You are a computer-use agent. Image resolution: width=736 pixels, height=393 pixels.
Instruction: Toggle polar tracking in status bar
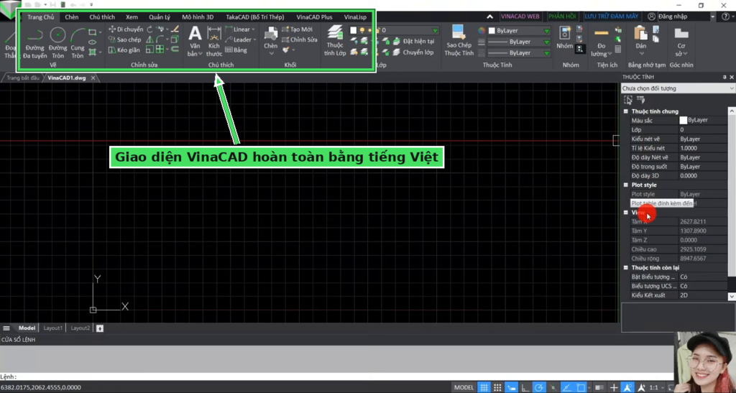539,387
